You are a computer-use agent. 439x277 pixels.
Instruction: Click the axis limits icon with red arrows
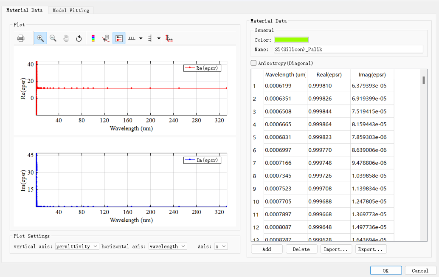point(169,38)
